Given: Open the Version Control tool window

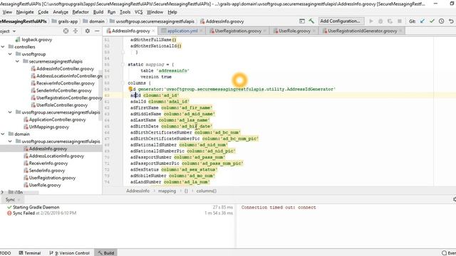Looking at the screenshot, I should click(x=70, y=253).
